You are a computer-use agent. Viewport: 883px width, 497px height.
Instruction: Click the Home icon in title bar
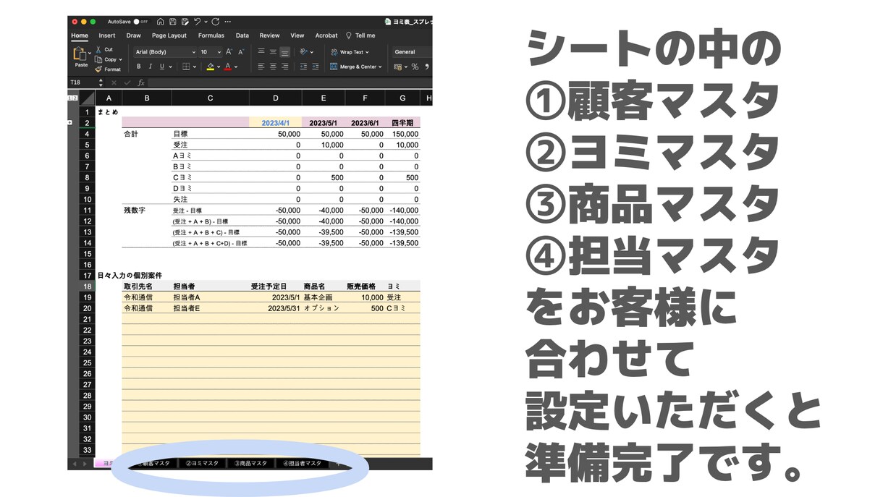pyautogui.click(x=161, y=22)
